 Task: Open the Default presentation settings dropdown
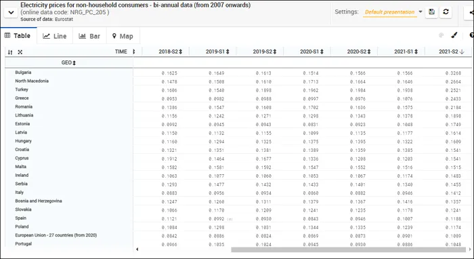[393, 12]
